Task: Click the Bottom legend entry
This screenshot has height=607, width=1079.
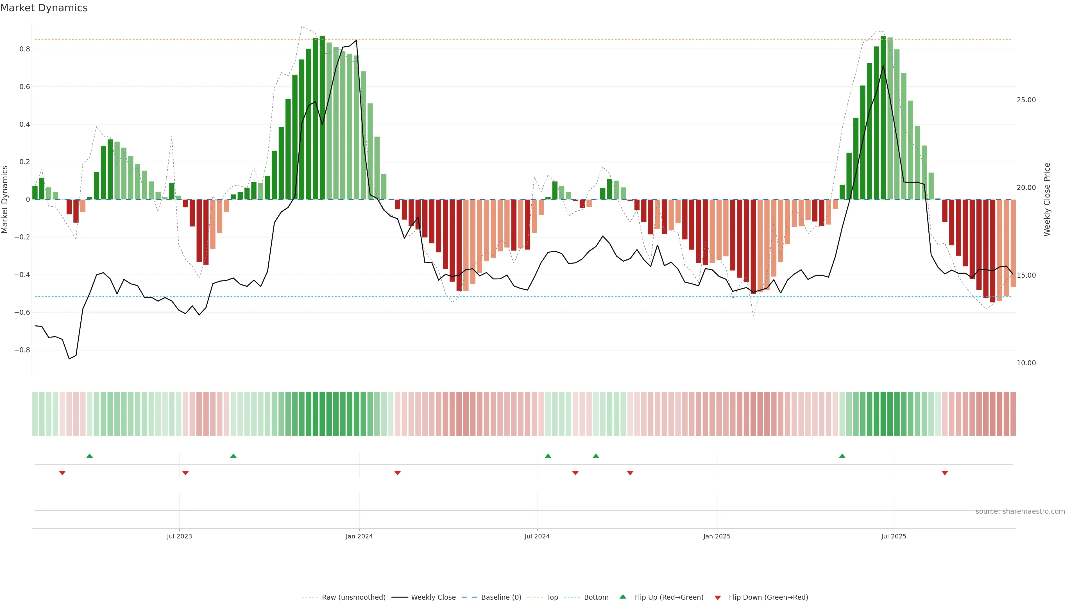Action: click(596, 597)
